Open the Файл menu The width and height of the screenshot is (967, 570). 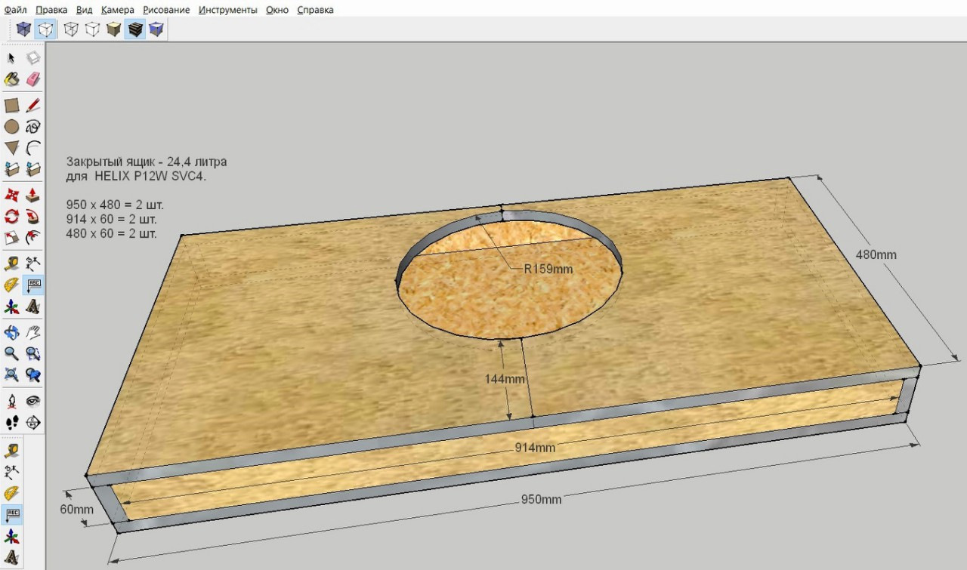click(x=16, y=10)
